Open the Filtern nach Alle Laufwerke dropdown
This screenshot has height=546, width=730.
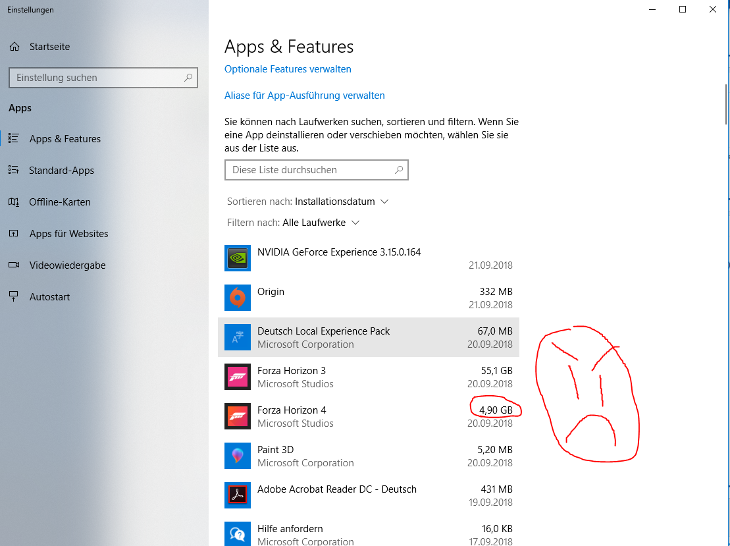coord(294,223)
